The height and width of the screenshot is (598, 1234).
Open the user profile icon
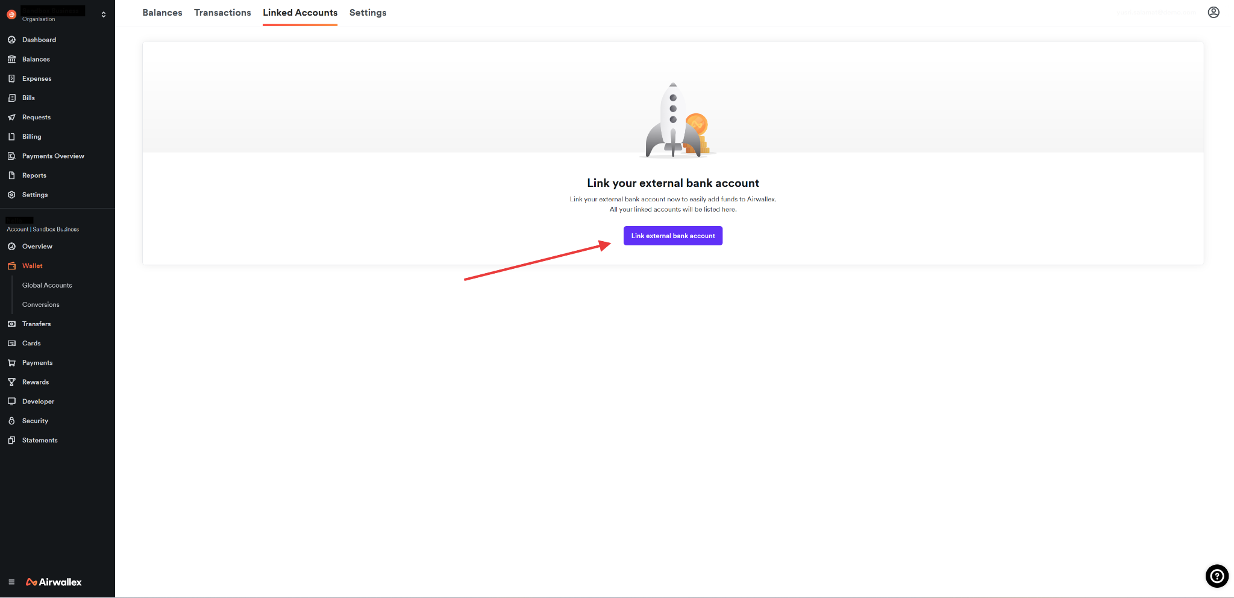pyautogui.click(x=1214, y=13)
